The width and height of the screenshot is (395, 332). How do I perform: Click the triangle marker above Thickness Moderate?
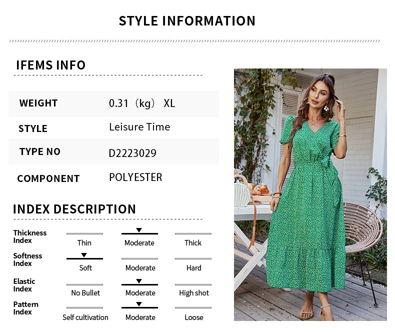pos(139,230)
